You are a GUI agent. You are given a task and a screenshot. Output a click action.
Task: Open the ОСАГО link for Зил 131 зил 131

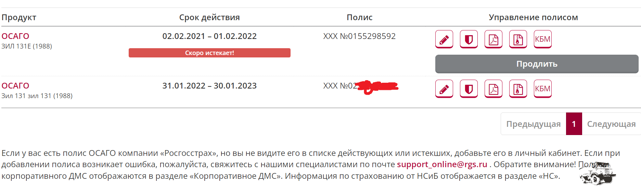click(x=15, y=86)
